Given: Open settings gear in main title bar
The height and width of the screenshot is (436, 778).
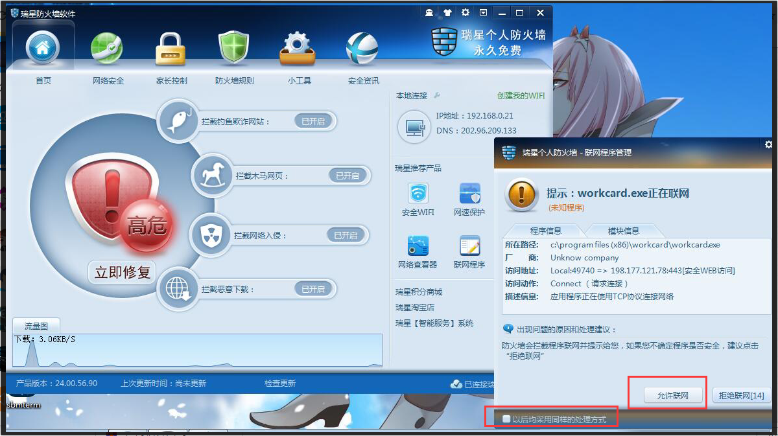Looking at the screenshot, I should (465, 12).
